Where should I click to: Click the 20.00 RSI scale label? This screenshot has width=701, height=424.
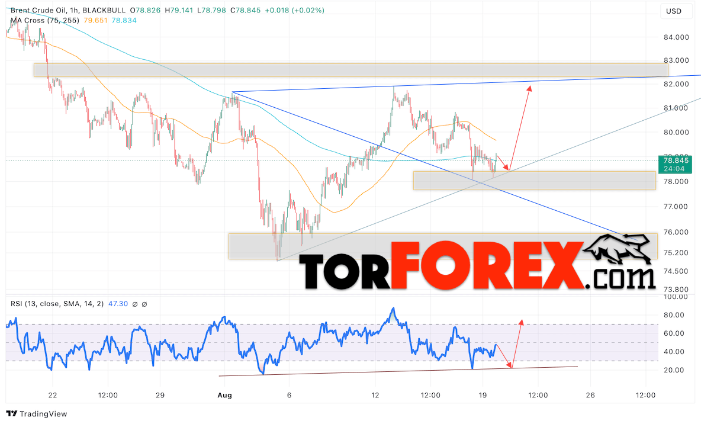click(x=674, y=370)
